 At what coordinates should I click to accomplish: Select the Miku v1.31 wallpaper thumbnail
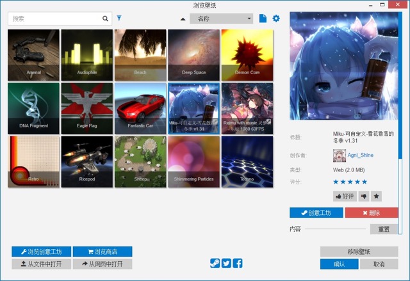click(x=193, y=108)
